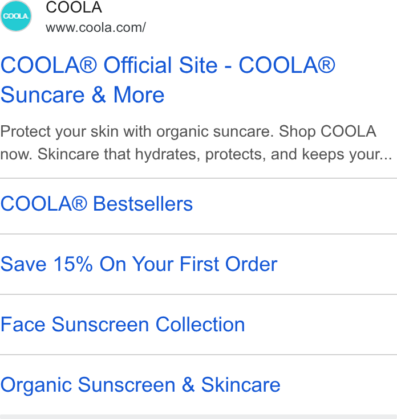Click the gray bar beneath the last sitelink
This screenshot has height=419, width=397.
click(x=198, y=417)
